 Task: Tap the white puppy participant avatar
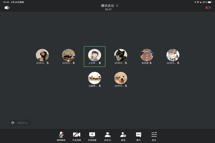coord(120,78)
